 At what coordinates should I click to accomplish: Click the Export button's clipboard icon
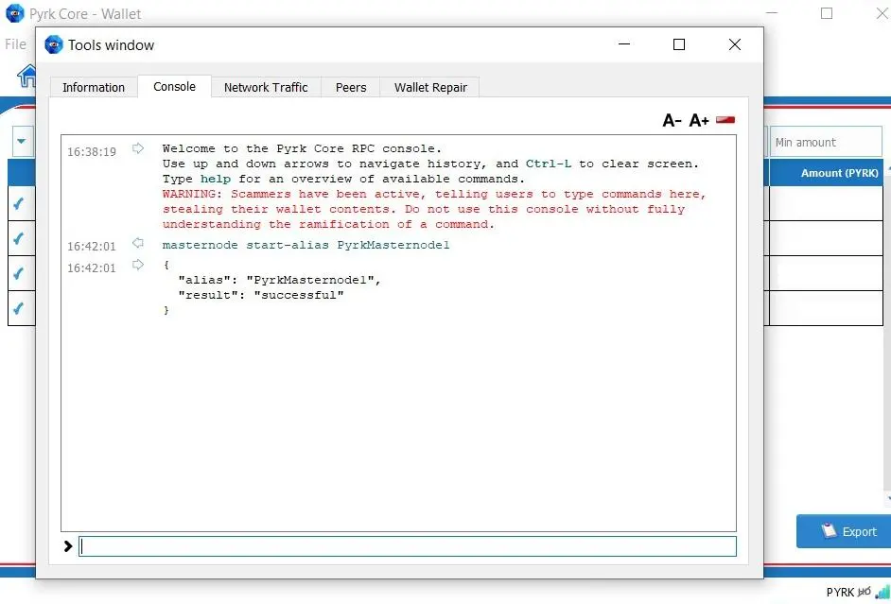coord(830,530)
